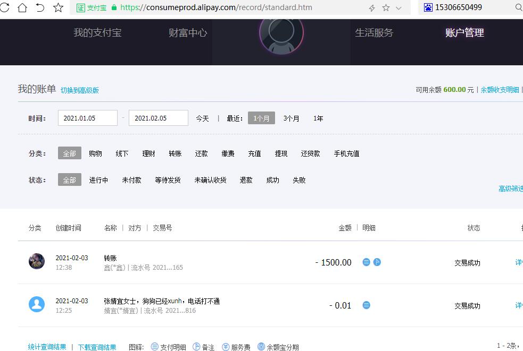Filter category by 转账

point(175,153)
